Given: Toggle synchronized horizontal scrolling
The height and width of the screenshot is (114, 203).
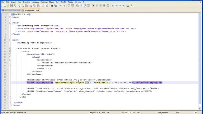Looking at the screenshot, I should 73,6.
